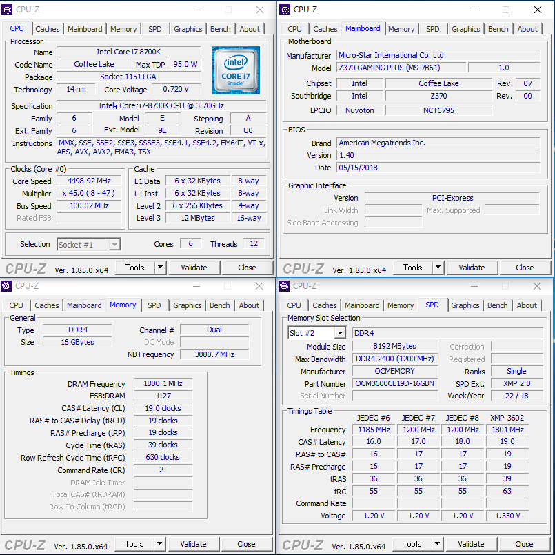Click CPU-Z app icon in top-left window title bar
Viewport: 555px width, 555px height.
[x=7, y=10]
